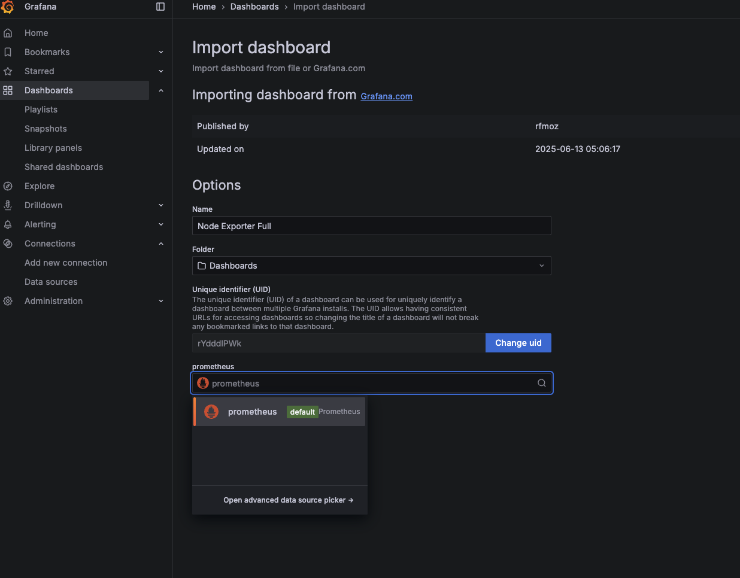Select the prometheus default data source option

click(x=280, y=412)
